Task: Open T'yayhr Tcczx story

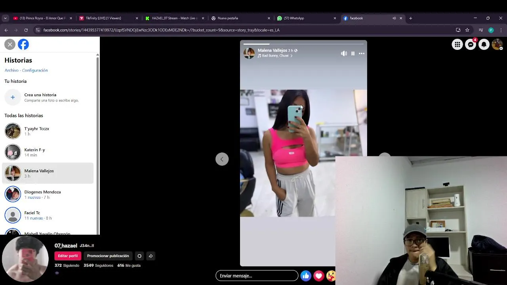Action: [x=48, y=131]
